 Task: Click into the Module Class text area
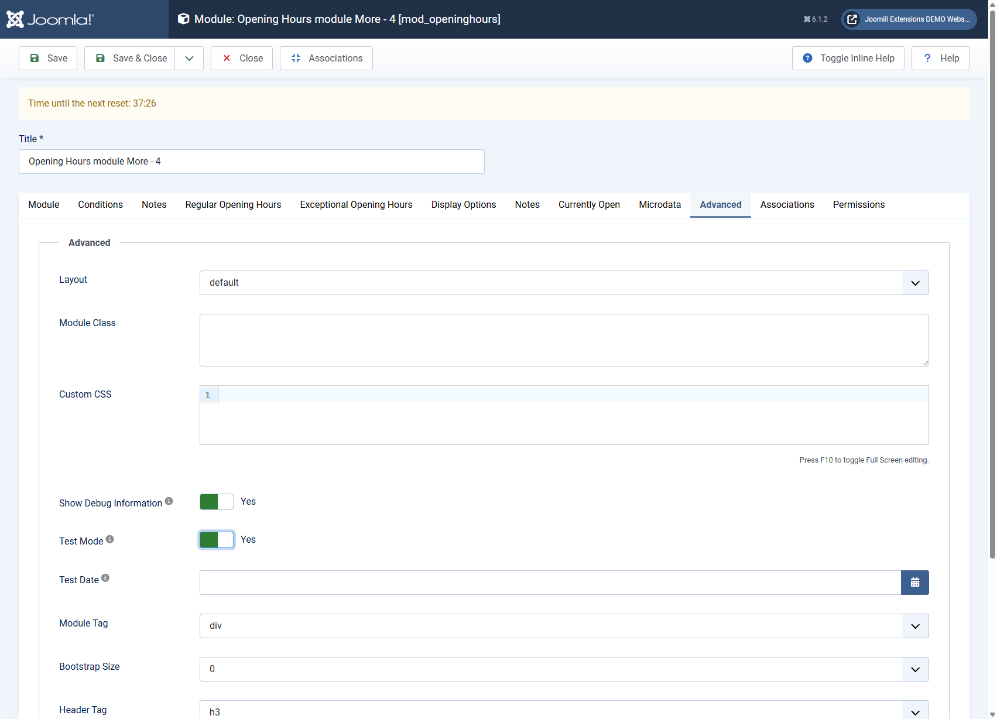(x=564, y=340)
